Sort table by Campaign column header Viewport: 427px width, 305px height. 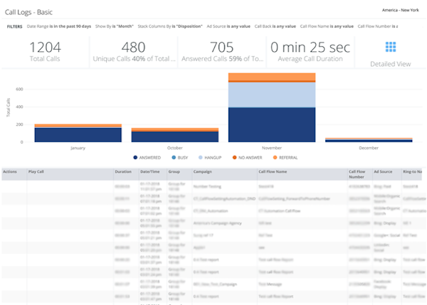pyautogui.click(x=201, y=172)
